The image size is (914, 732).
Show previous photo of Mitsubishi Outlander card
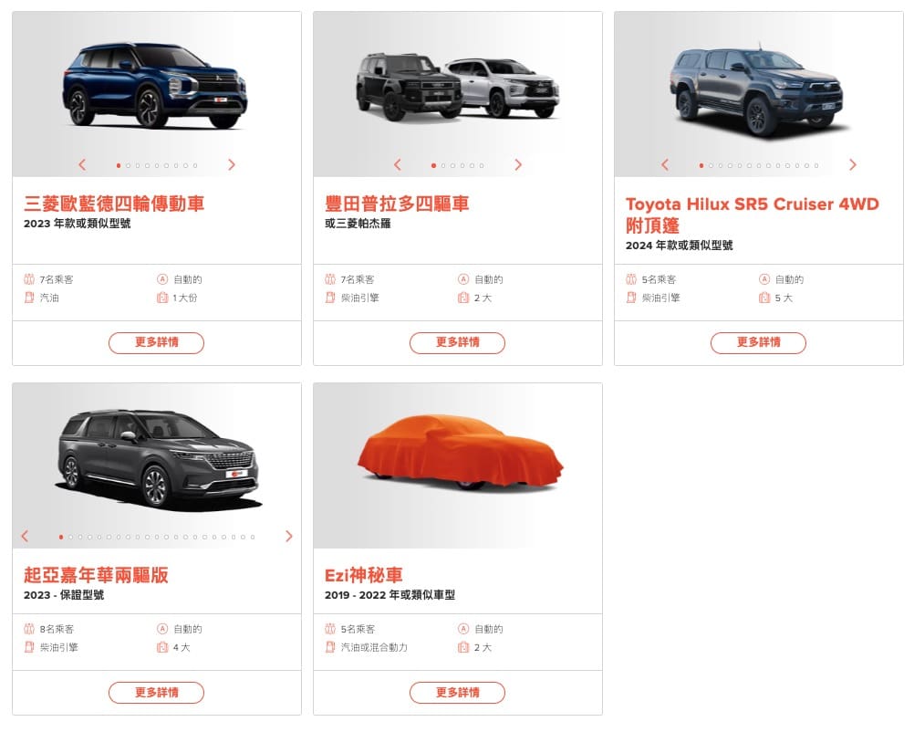82,165
